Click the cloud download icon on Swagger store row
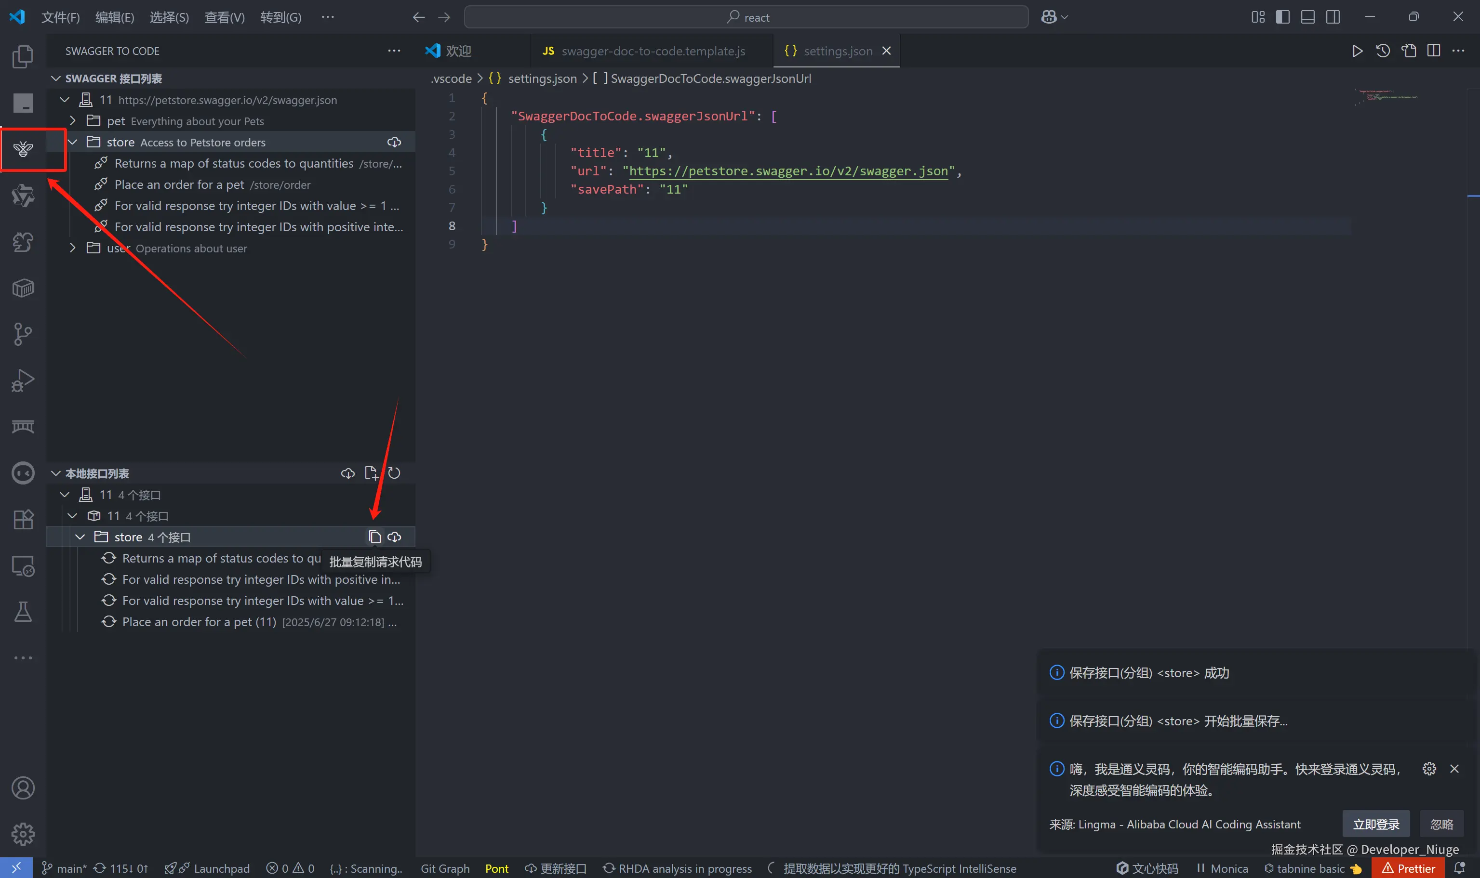The height and width of the screenshot is (878, 1480). tap(394, 142)
